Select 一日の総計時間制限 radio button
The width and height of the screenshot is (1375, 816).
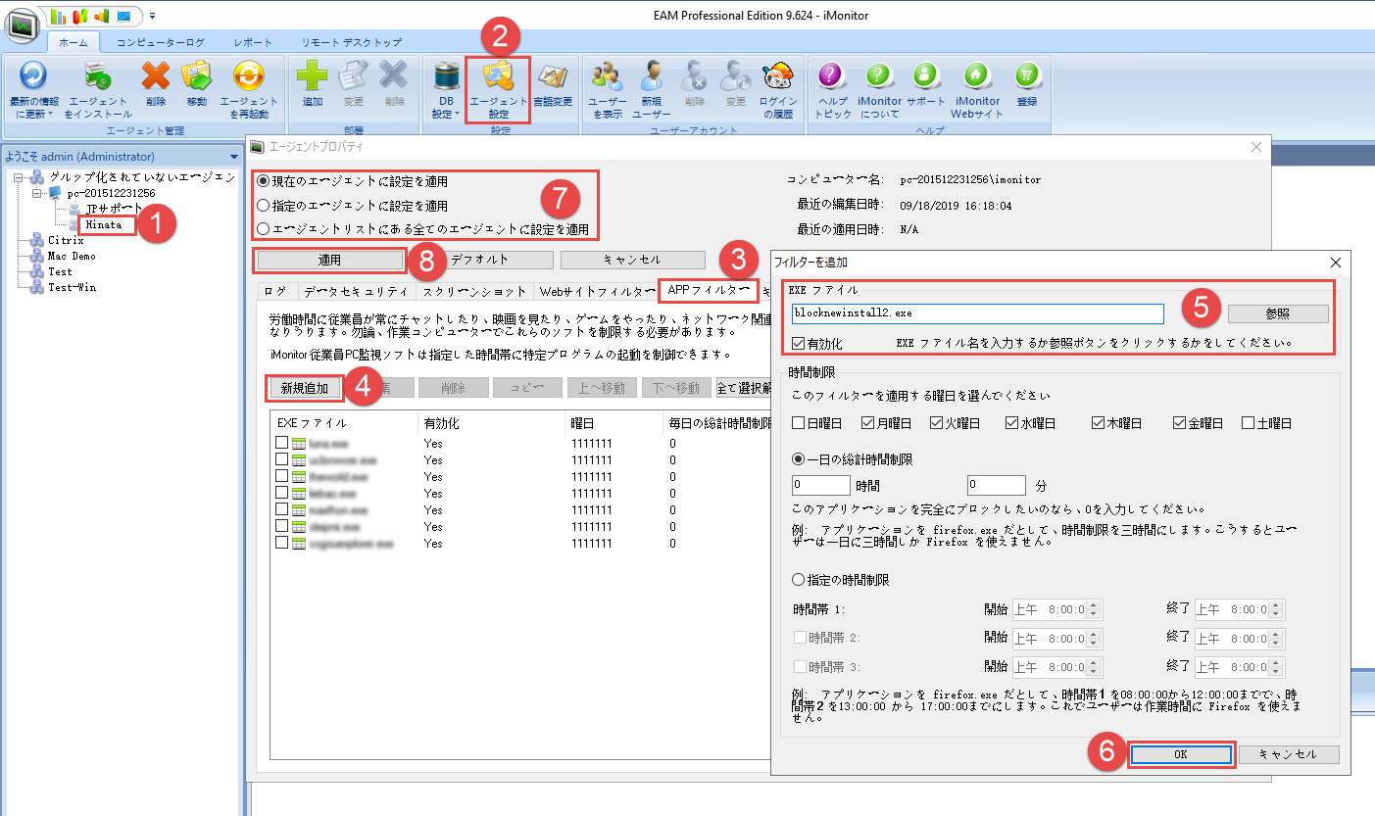point(798,459)
